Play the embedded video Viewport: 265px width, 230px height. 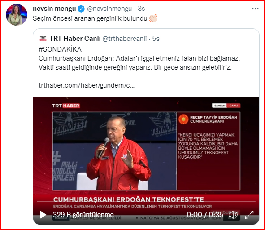click(43, 215)
